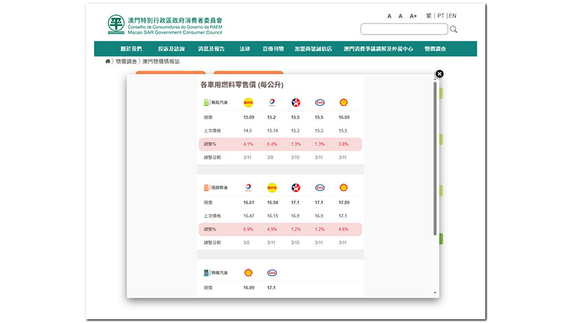This screenshot has width=577, height=323.
Task: Open the 消息及報告 menu
Action: [211, 49]
